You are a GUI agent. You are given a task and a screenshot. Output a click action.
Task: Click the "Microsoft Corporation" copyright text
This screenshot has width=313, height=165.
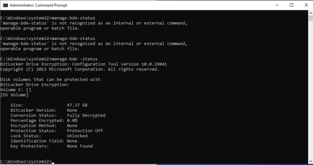click(76, 69)
